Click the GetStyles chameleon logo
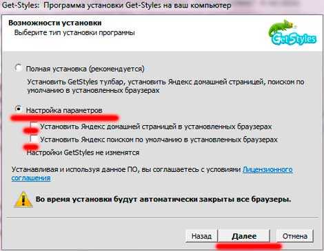 [292, 32]
